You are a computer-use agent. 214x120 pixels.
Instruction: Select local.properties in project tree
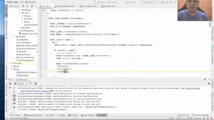click(x=25, y=57)
